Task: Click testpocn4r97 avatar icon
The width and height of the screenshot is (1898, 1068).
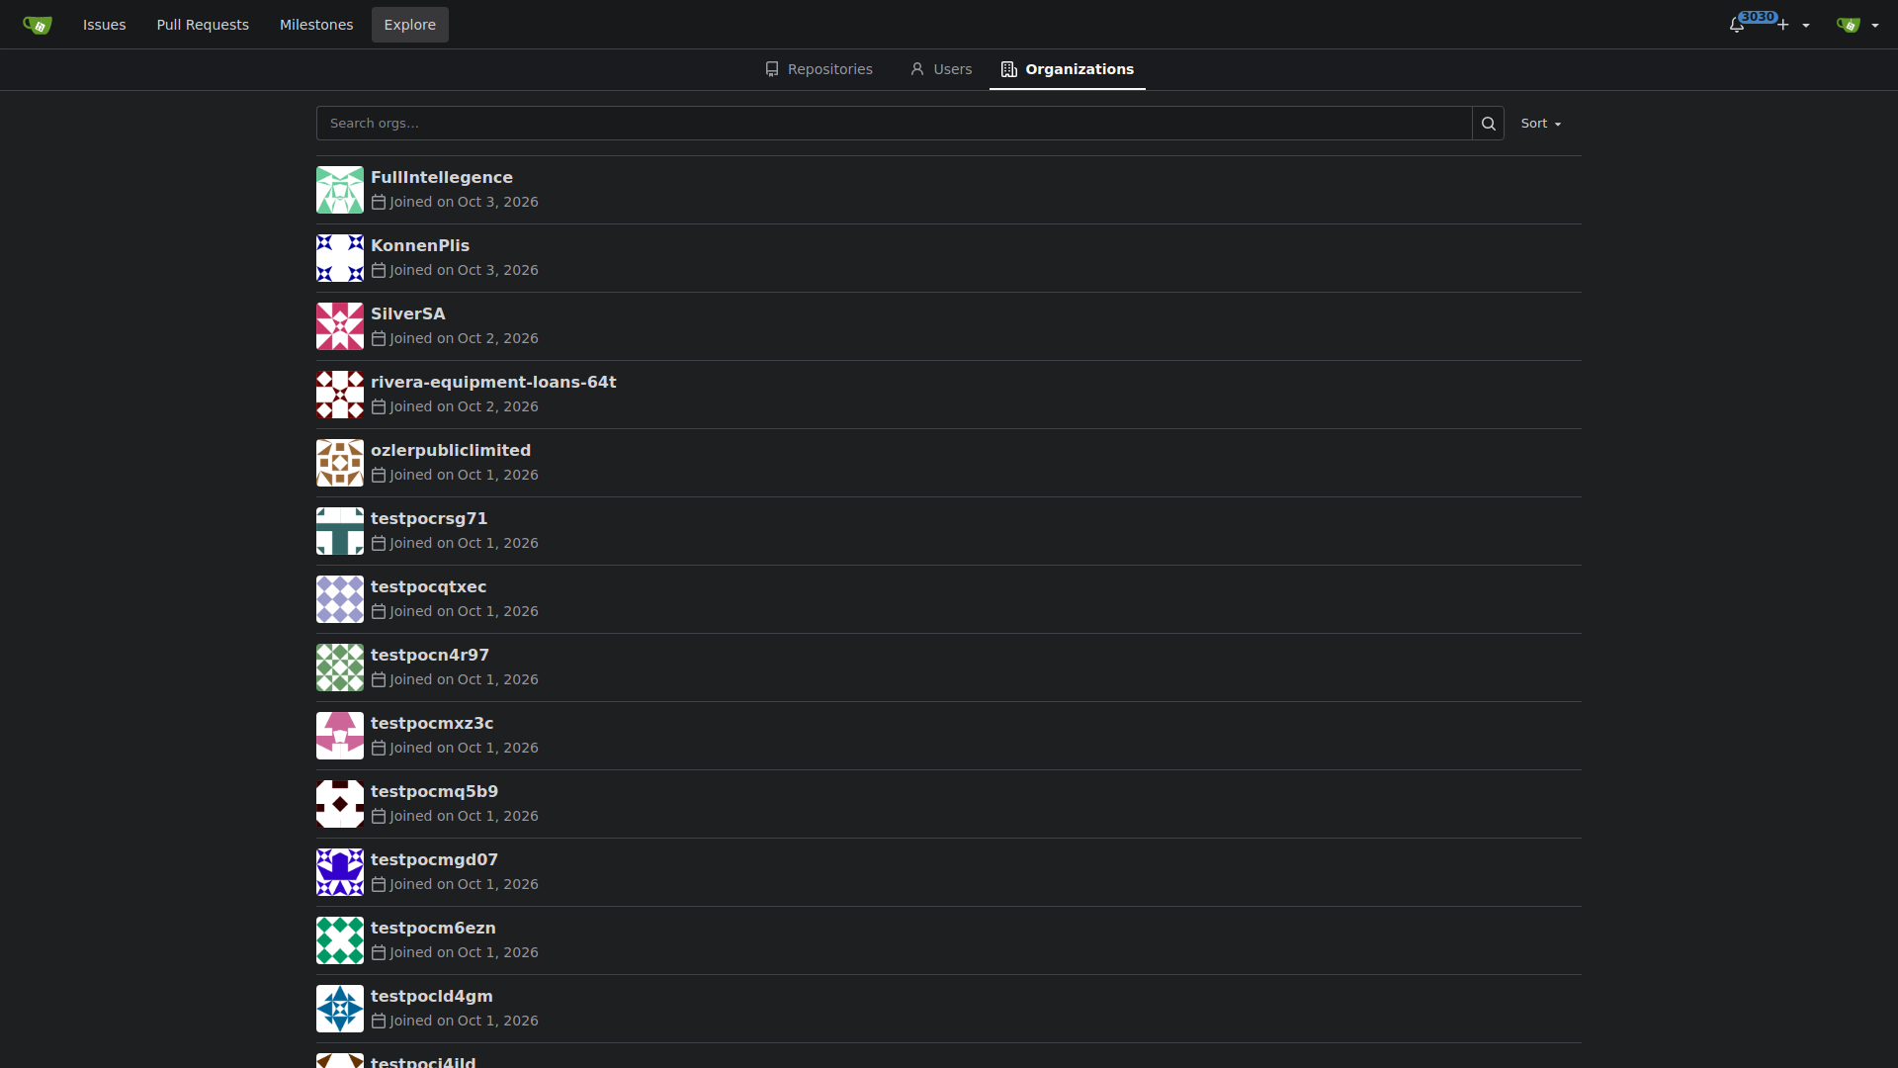Action: pos(340,667)
